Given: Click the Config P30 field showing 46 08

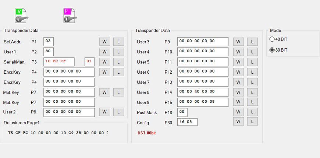Looking at the screenshot, I should (187, 122).
